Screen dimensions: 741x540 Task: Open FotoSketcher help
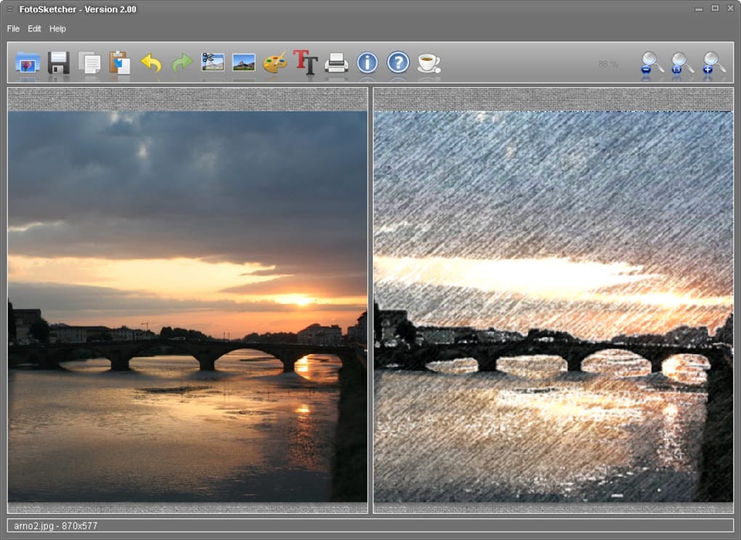pos(397,63)
